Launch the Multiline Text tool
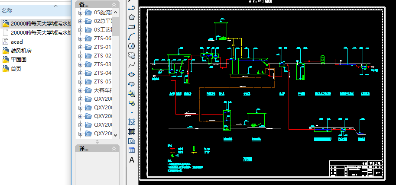Viewport: 396px width, 185px height. click(132, 160)
